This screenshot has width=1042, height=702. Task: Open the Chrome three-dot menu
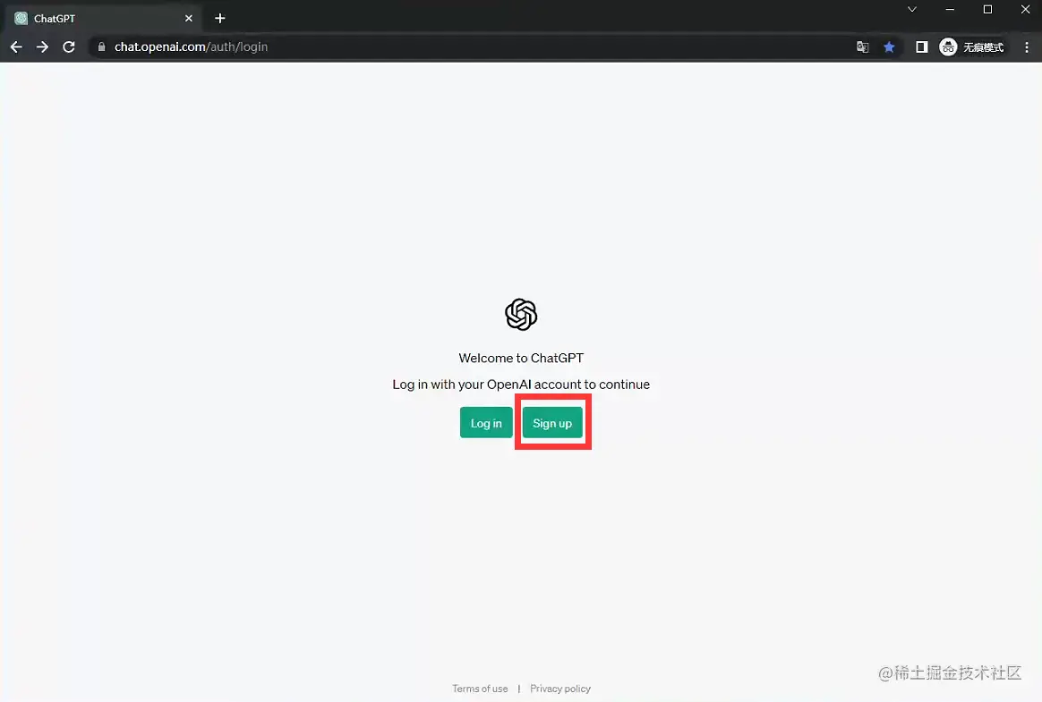point(1027,47)
